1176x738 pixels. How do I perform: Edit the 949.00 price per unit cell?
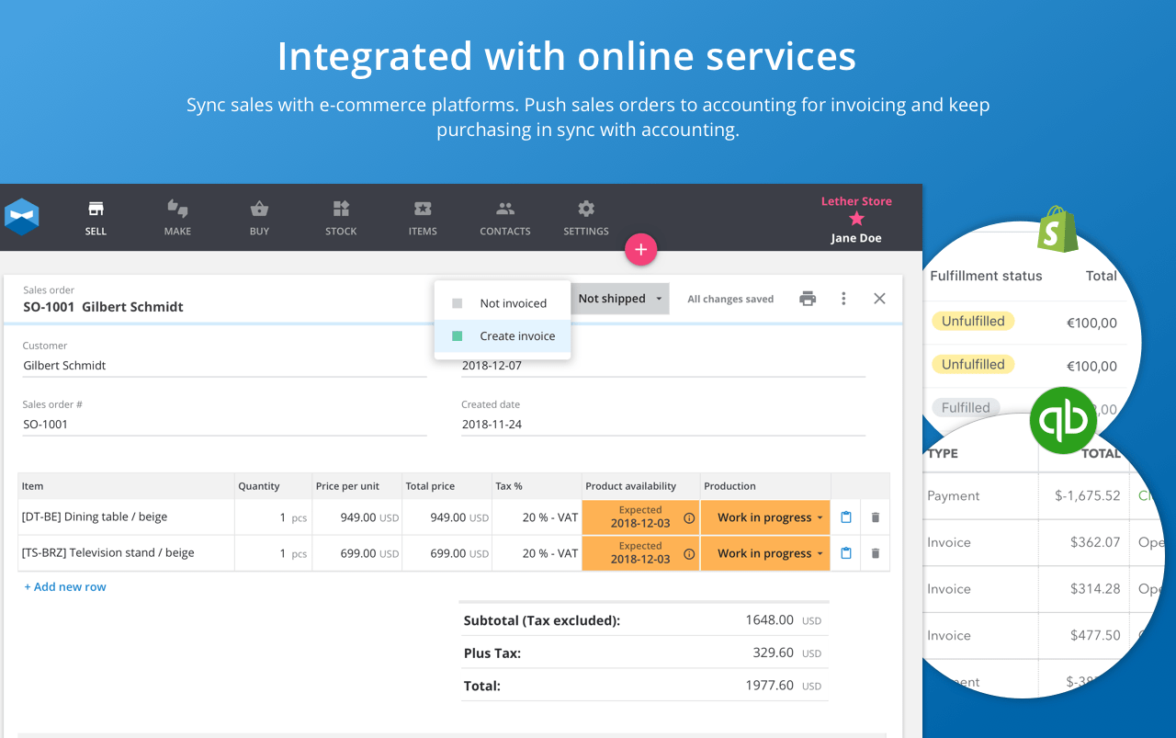[358, 517]
